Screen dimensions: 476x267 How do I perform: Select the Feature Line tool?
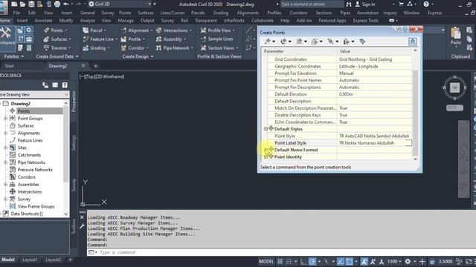100,39
